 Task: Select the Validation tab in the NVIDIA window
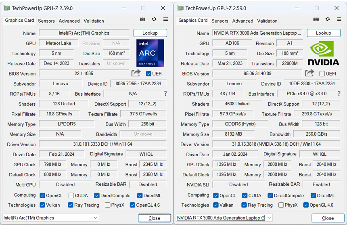pyautogui.click(x=267, y=21)
